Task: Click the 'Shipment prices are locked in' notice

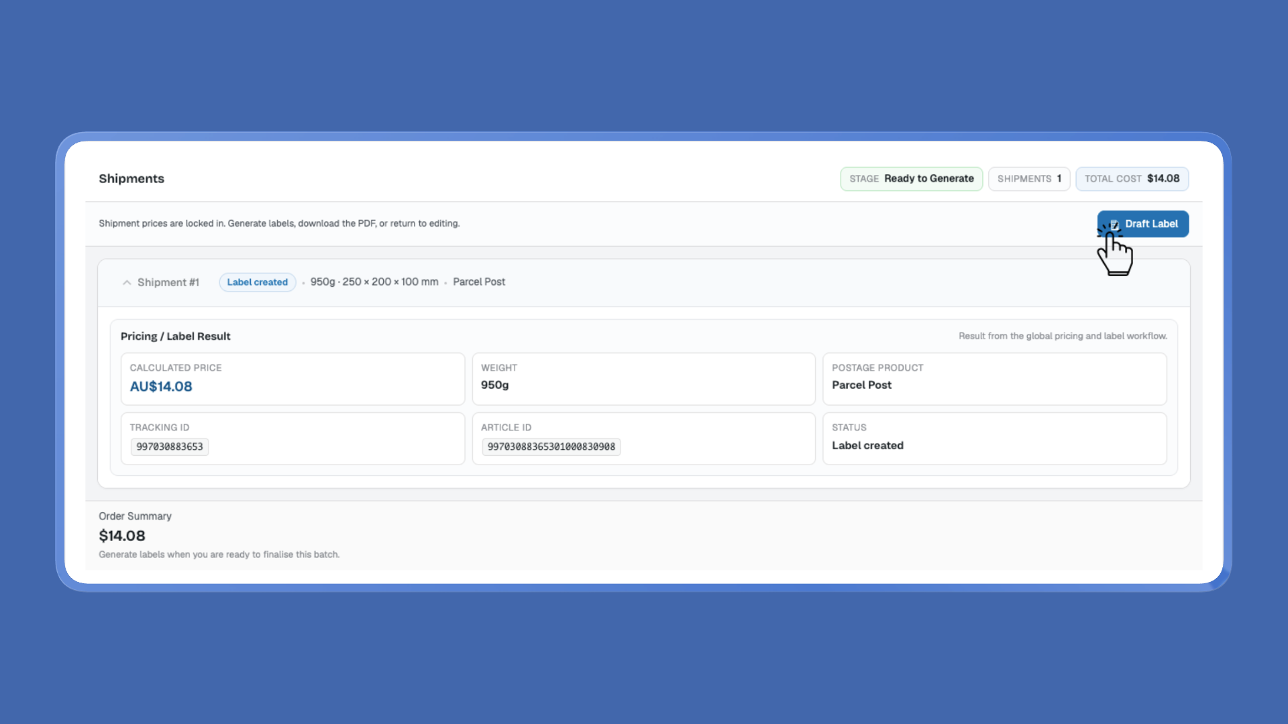Action: pyautogui.click(x=279, y=223)
